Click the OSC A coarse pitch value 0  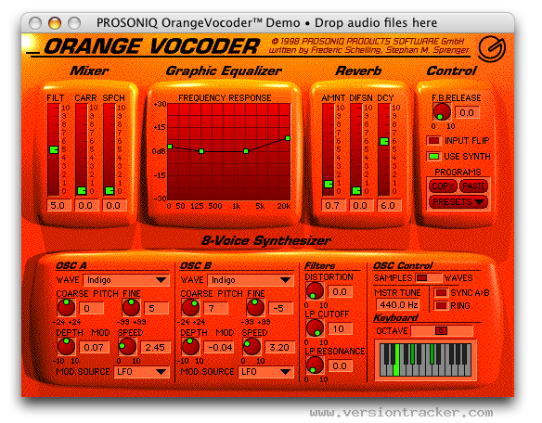pyautogui.click(x=92, y=308)
